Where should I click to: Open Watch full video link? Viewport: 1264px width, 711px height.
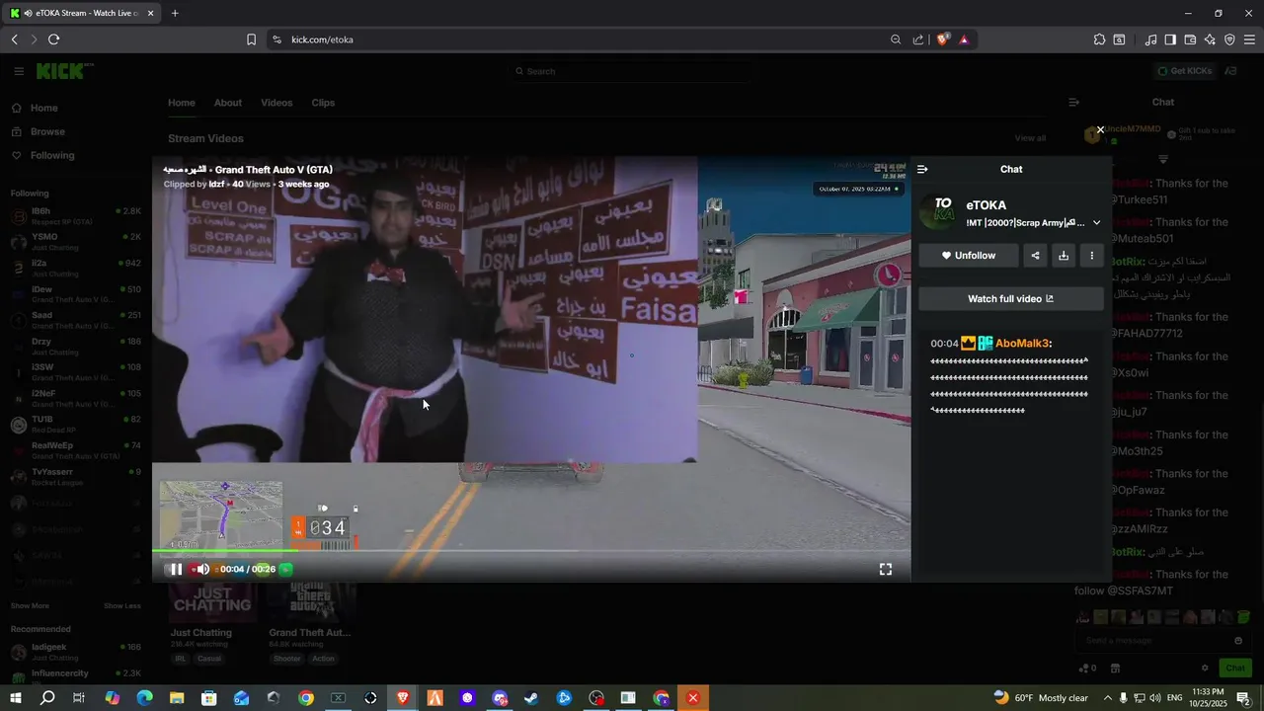point(1011,299)
